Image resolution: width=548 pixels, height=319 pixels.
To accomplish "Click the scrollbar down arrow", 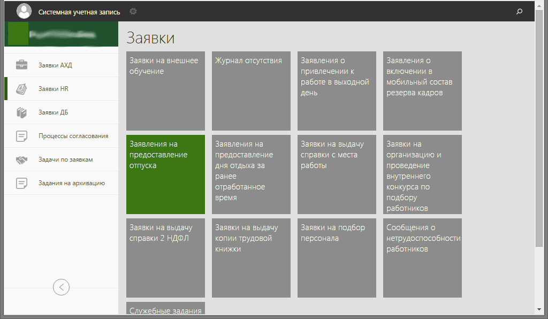I will click(539, 309).
